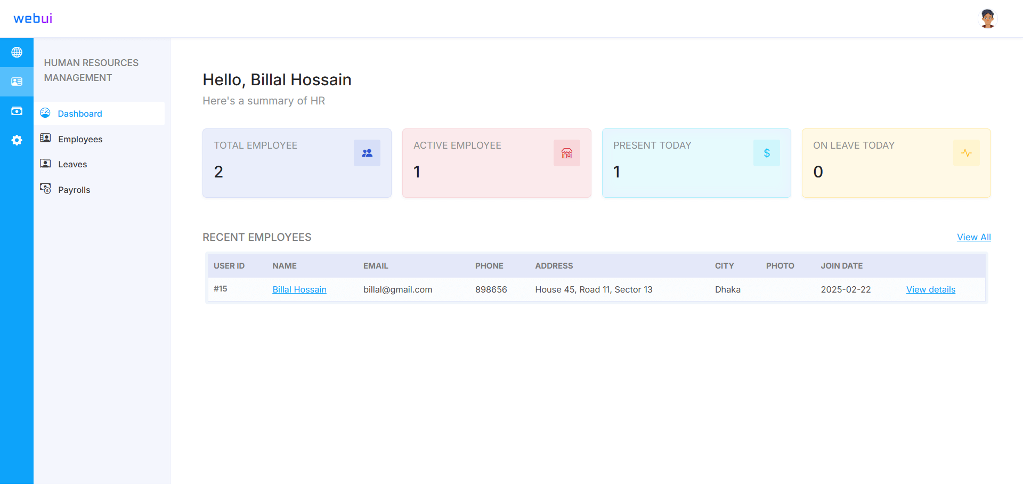This screenshot has width=1023, height=486.
Task: Click the dollar icon on the Present Today card
Action: (767, 153)
